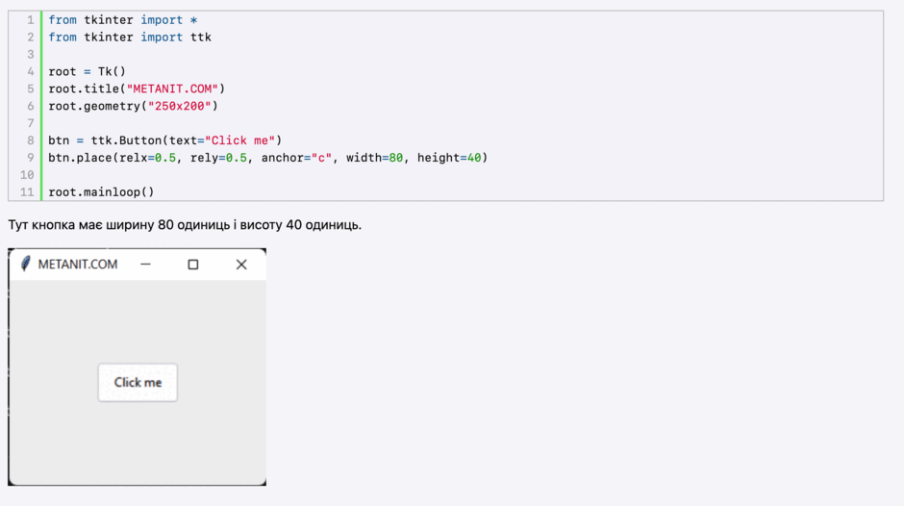Click code line "from tkinter import *"
Viewport: 904px width, 506px height.
[x=123, y=20]
